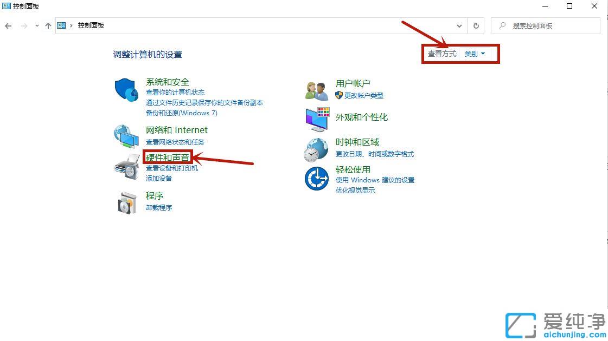
Task: Click the Control Panel icon in the address bar
Action: 61,25
